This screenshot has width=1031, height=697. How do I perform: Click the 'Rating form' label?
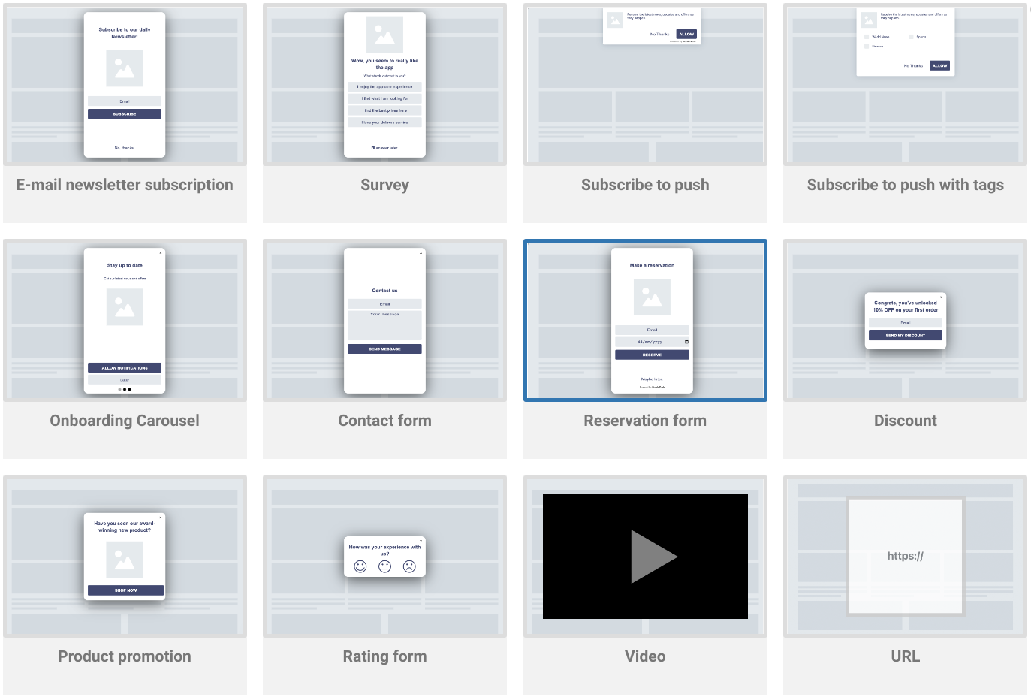(x=384, y=656)
